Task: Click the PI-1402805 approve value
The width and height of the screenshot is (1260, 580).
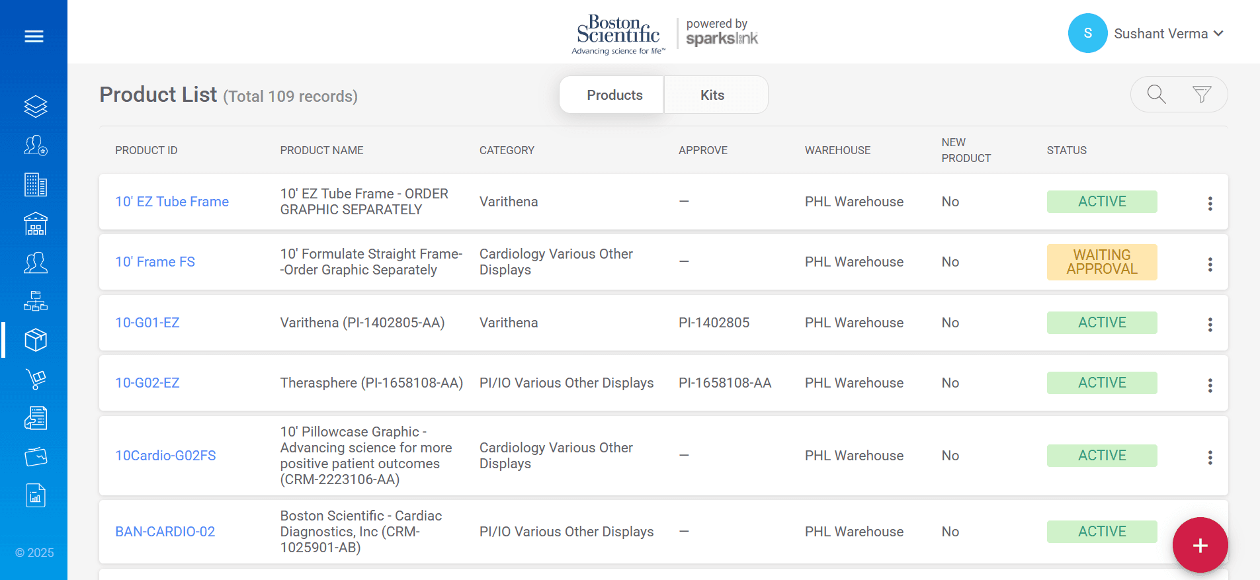Action: pyautogui.click(x=714, y=323)
